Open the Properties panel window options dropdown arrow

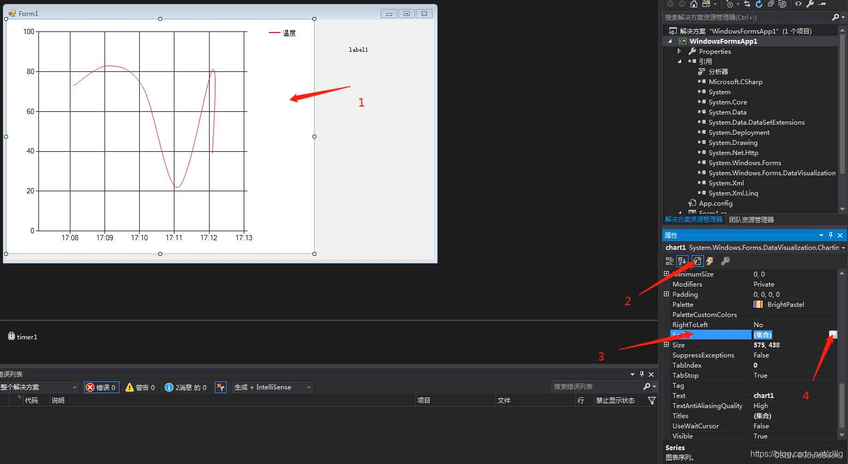pos(821,235)
